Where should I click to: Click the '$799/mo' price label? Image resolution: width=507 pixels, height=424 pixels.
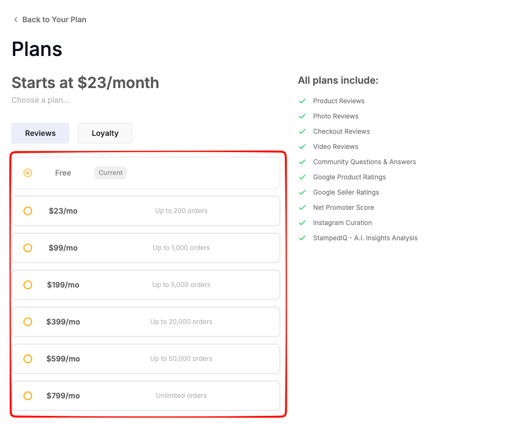tap(63, 396)
